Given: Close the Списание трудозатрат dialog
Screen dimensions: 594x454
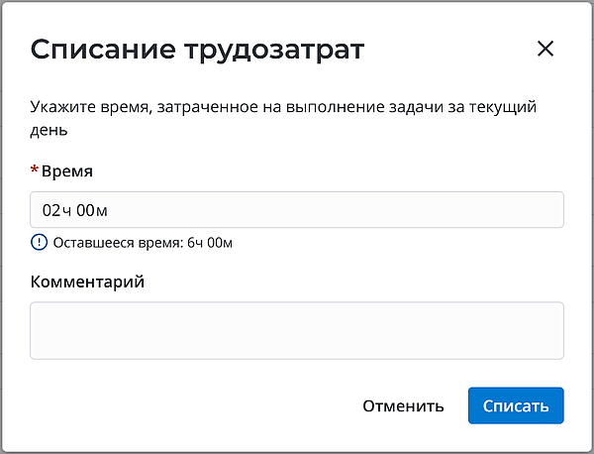Looking at the screenshot, I should 544,49.
